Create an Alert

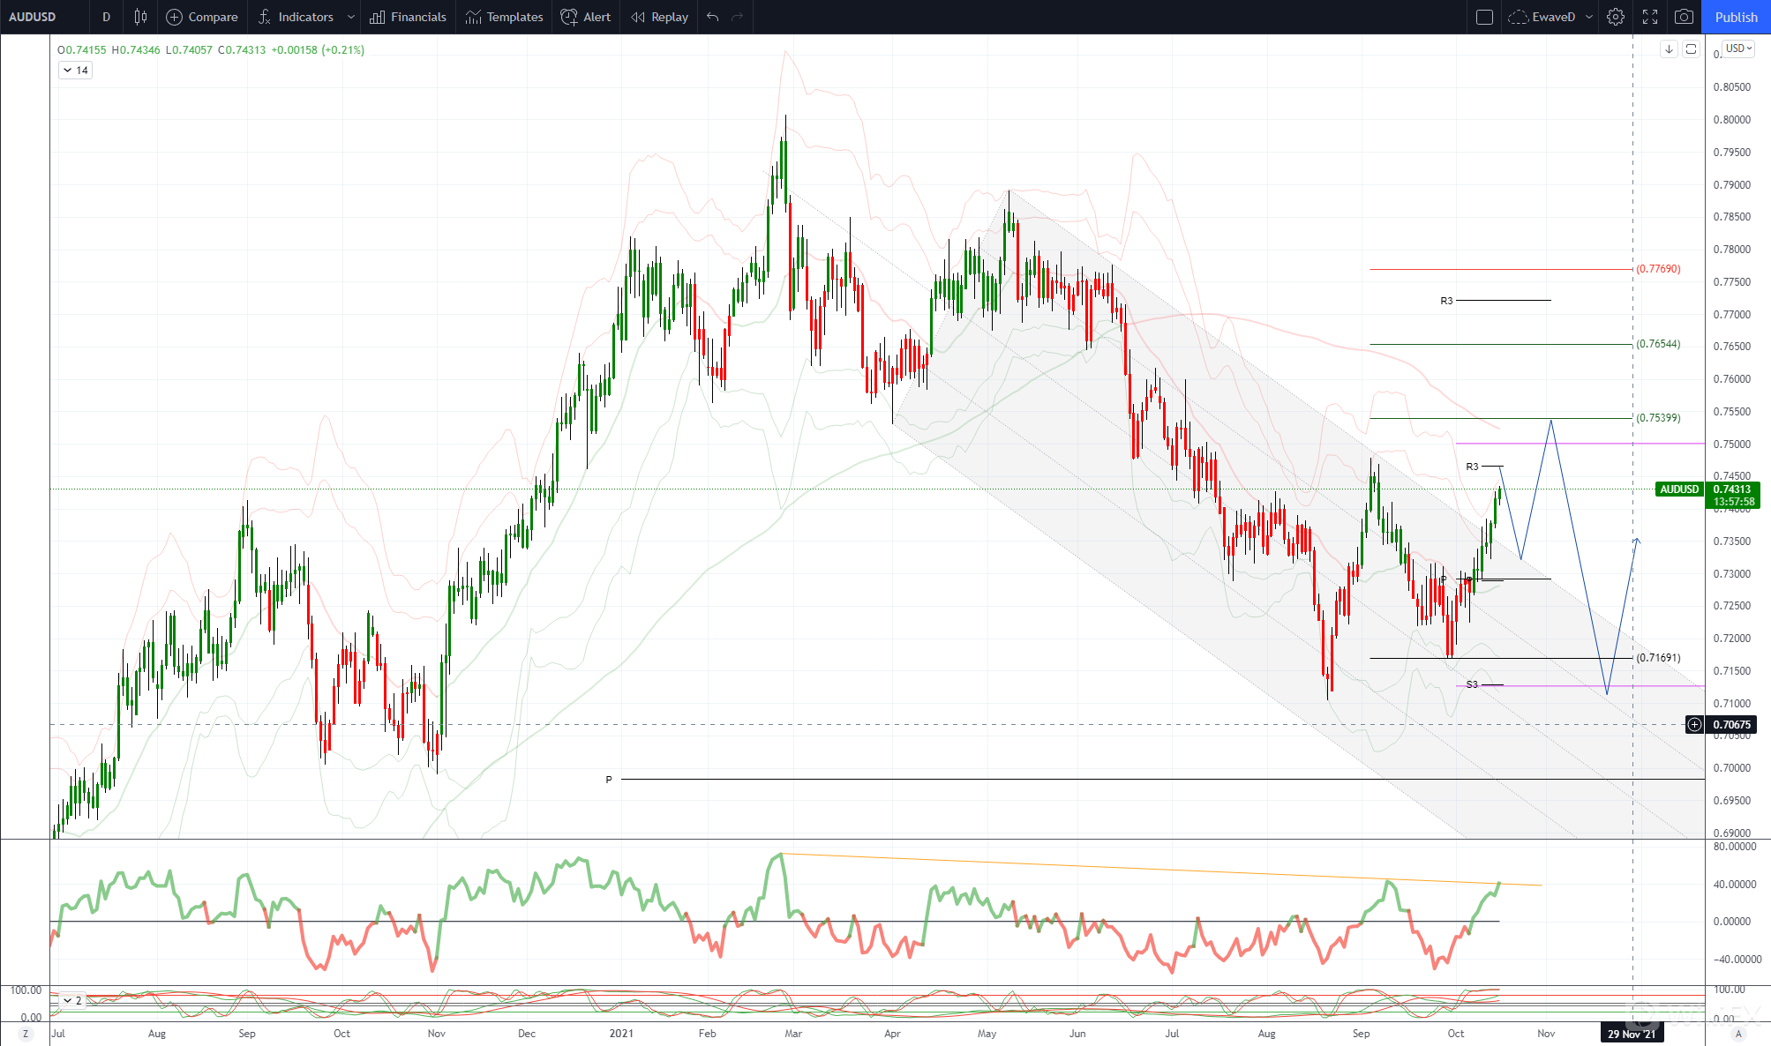tap(586, 17)
